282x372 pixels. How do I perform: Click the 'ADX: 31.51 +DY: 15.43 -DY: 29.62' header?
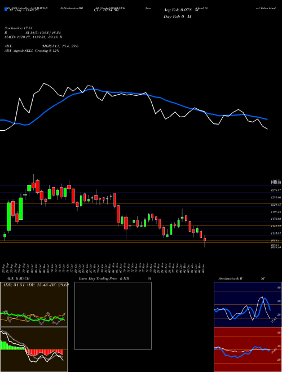tap(36, 285)
